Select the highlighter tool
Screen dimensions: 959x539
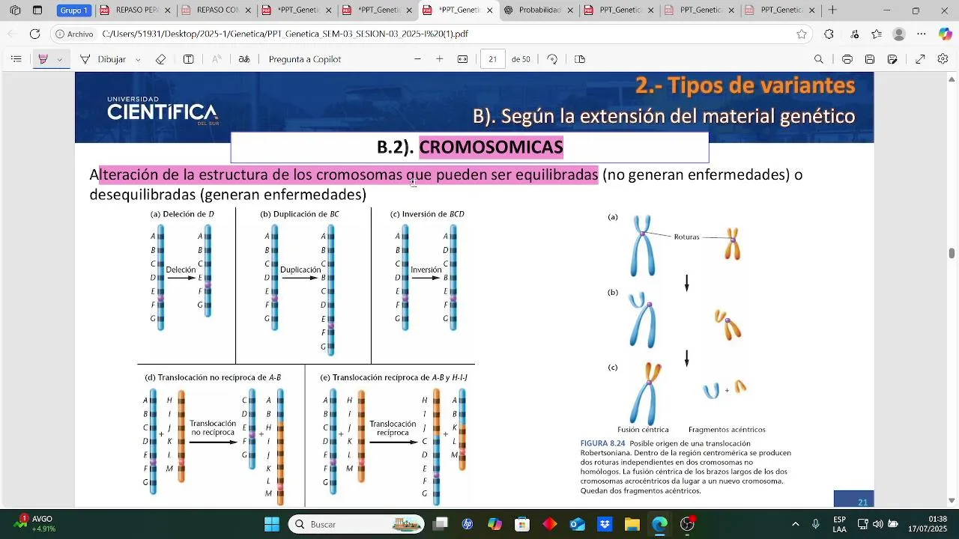coord(43,59)
